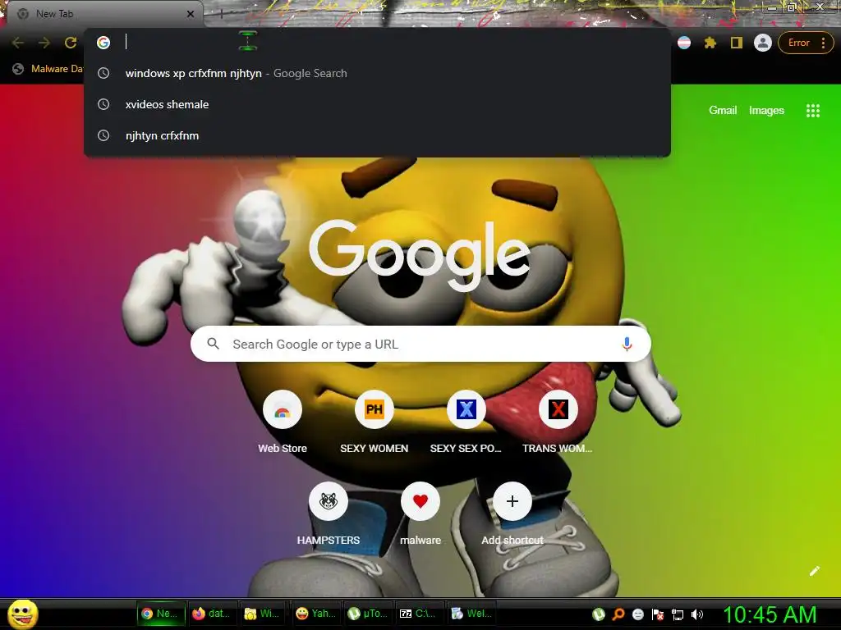Open the HAMPSTERS shortcut
This screenshot has height=630, width=841.
click(x=329, y=514)
